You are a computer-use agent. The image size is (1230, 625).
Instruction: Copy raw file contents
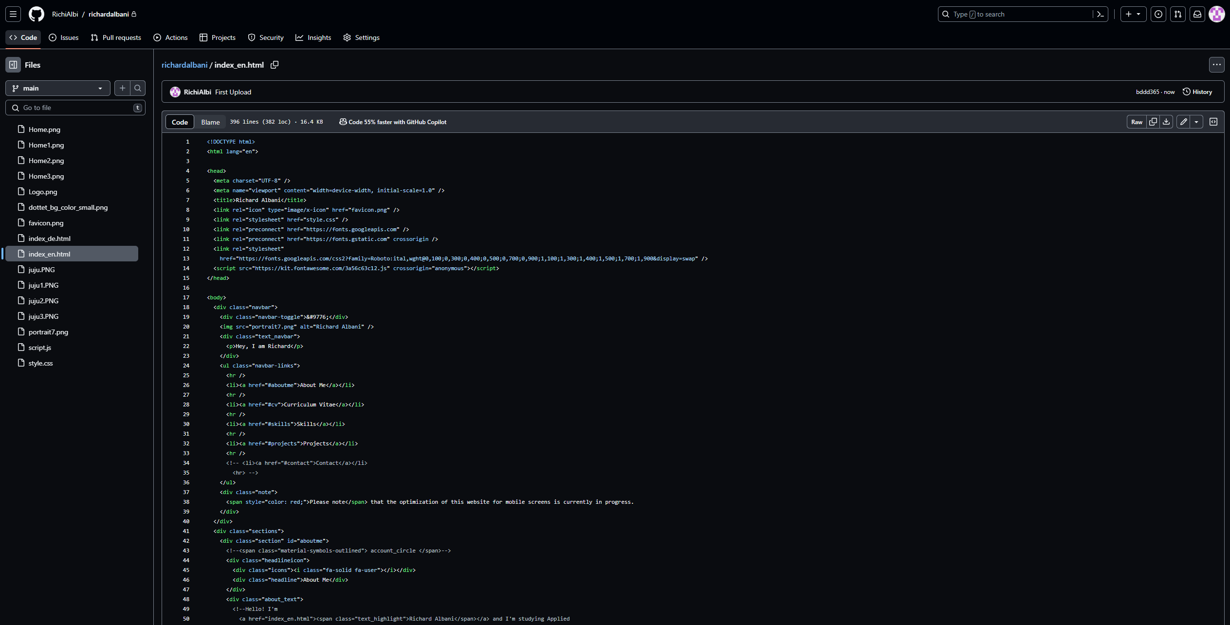click(x=1153, y=122)
